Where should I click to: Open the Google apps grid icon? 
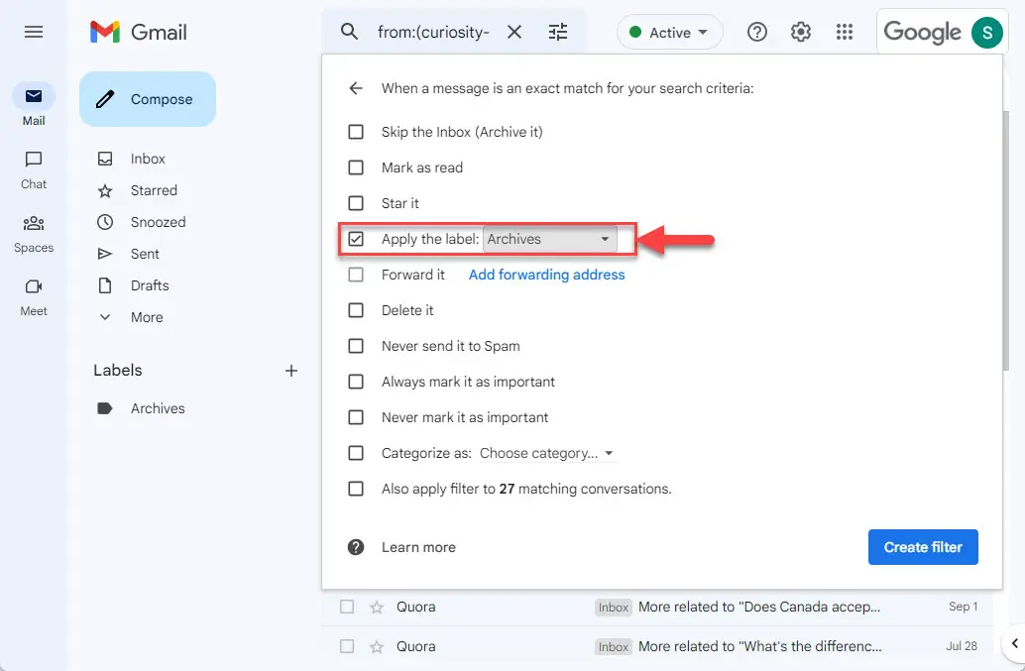(844, 32)
